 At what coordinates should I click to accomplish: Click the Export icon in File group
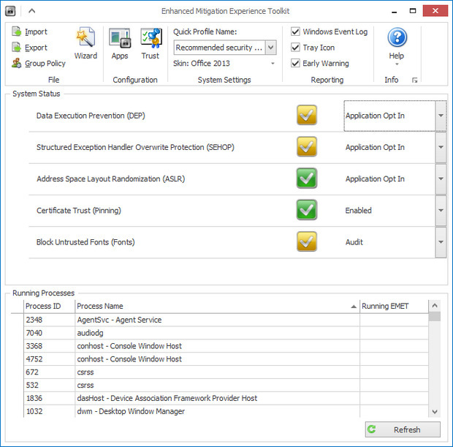tap(17, 47)
